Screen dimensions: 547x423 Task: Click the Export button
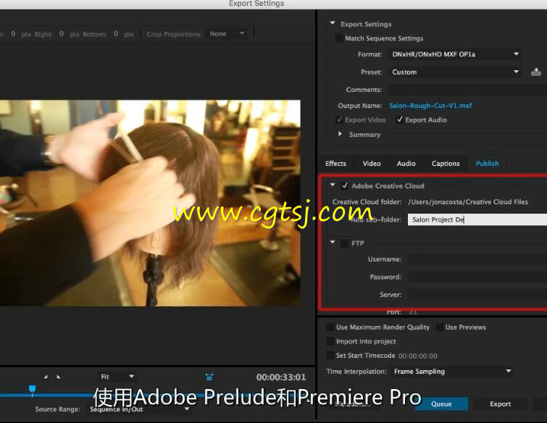[500, 404]
